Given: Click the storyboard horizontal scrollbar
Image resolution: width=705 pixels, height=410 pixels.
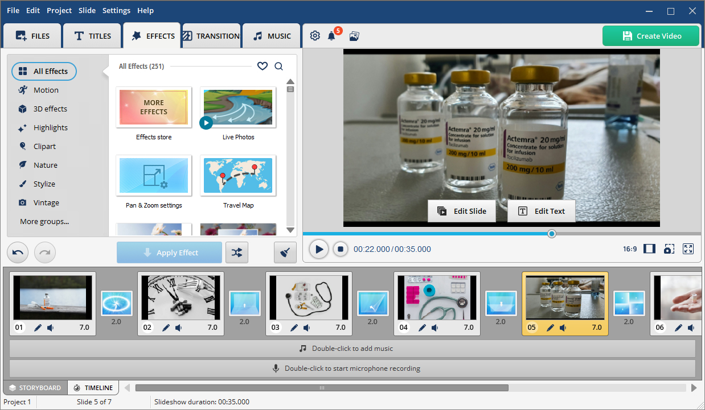Looking at the screenshot, I should (322, 388).
